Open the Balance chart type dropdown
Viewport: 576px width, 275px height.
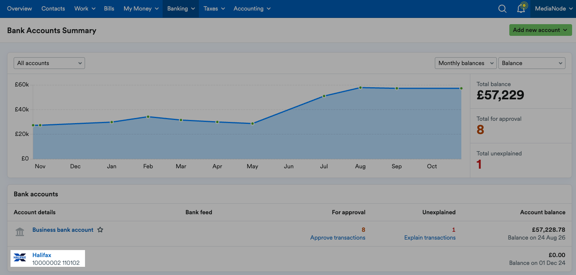[x=532, y=63]
